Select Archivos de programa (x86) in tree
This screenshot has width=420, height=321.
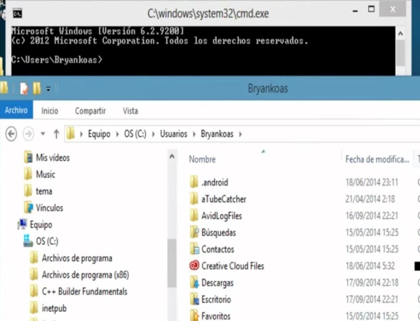coord(85,275)
